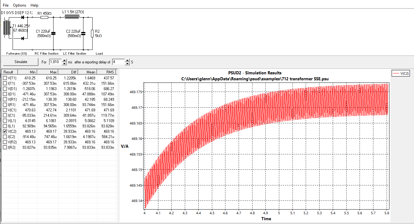The width and height of the screenshot is (414, 224).
Task: Click the Diff column header
Action: (68, 72)
